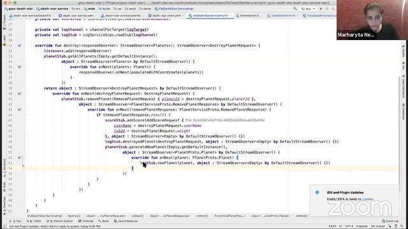Open the Structure tool window sidebar

point(4,168)
